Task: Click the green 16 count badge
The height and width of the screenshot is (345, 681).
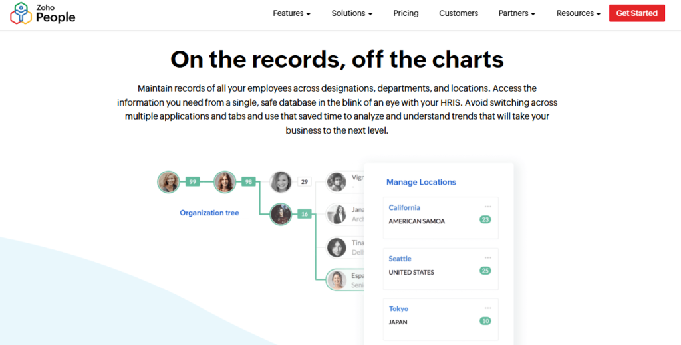Action: point(305,214)
